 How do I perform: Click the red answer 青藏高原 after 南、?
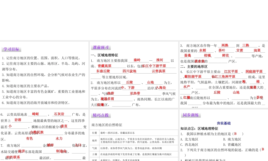[x=105, y=66]
